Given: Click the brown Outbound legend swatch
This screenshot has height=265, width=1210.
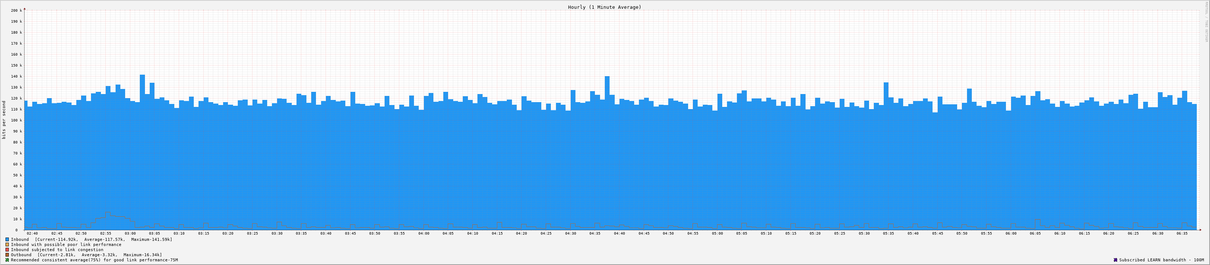Looking at the screenshot, I should click(7, 255).
